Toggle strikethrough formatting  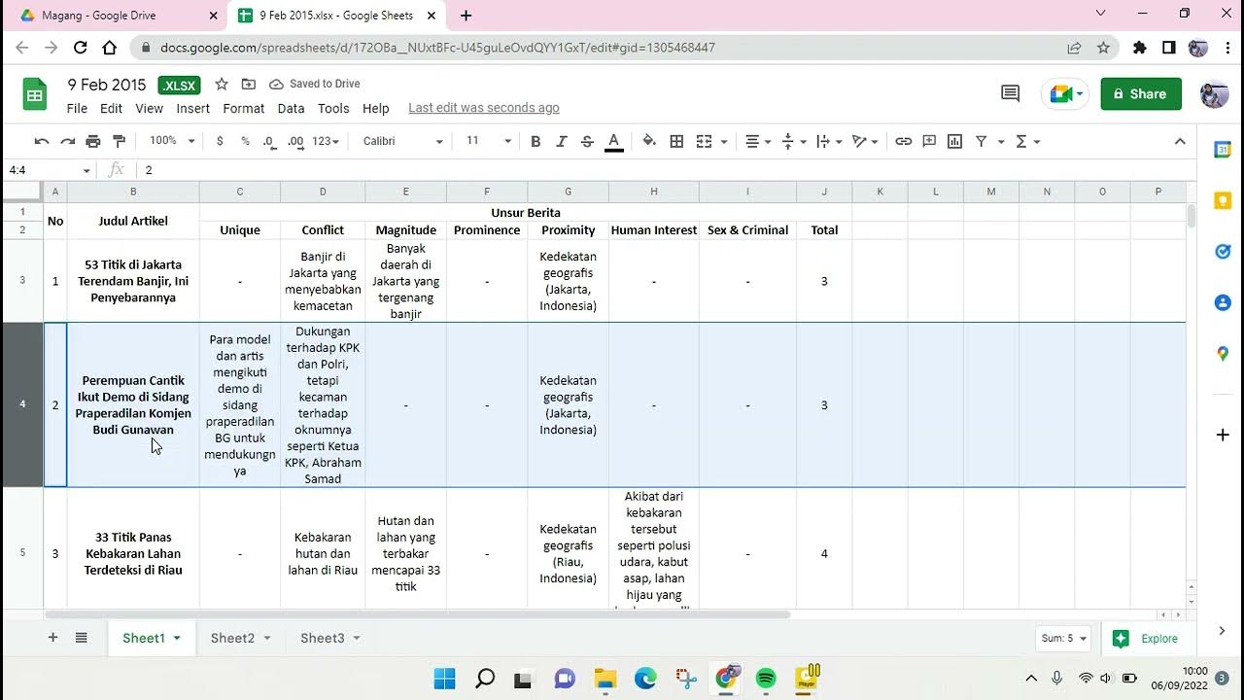(587, 141)
